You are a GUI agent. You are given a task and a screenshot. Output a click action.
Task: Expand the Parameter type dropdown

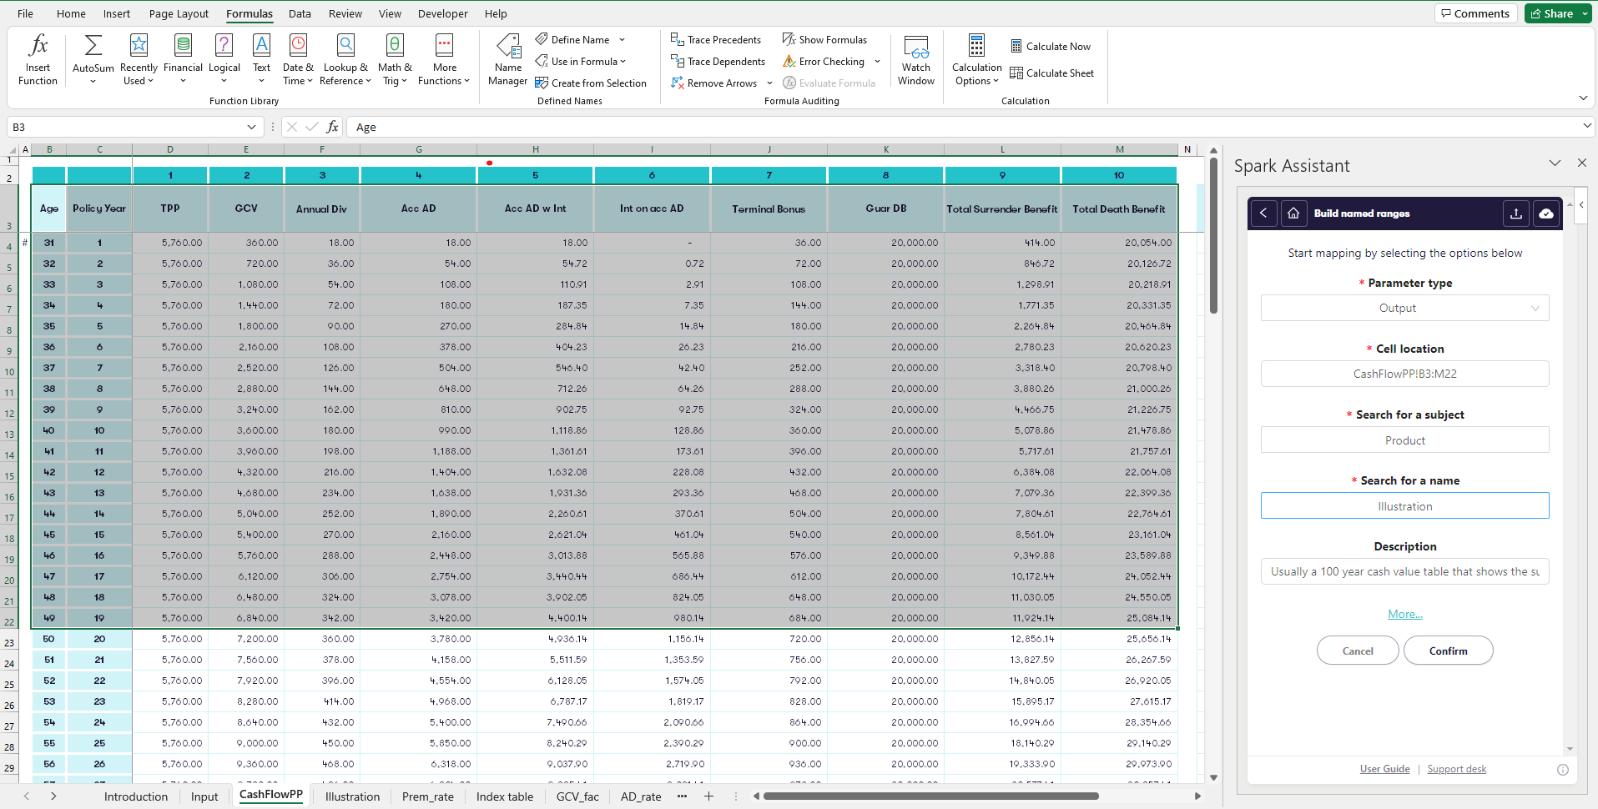[x=1404, y=308]
